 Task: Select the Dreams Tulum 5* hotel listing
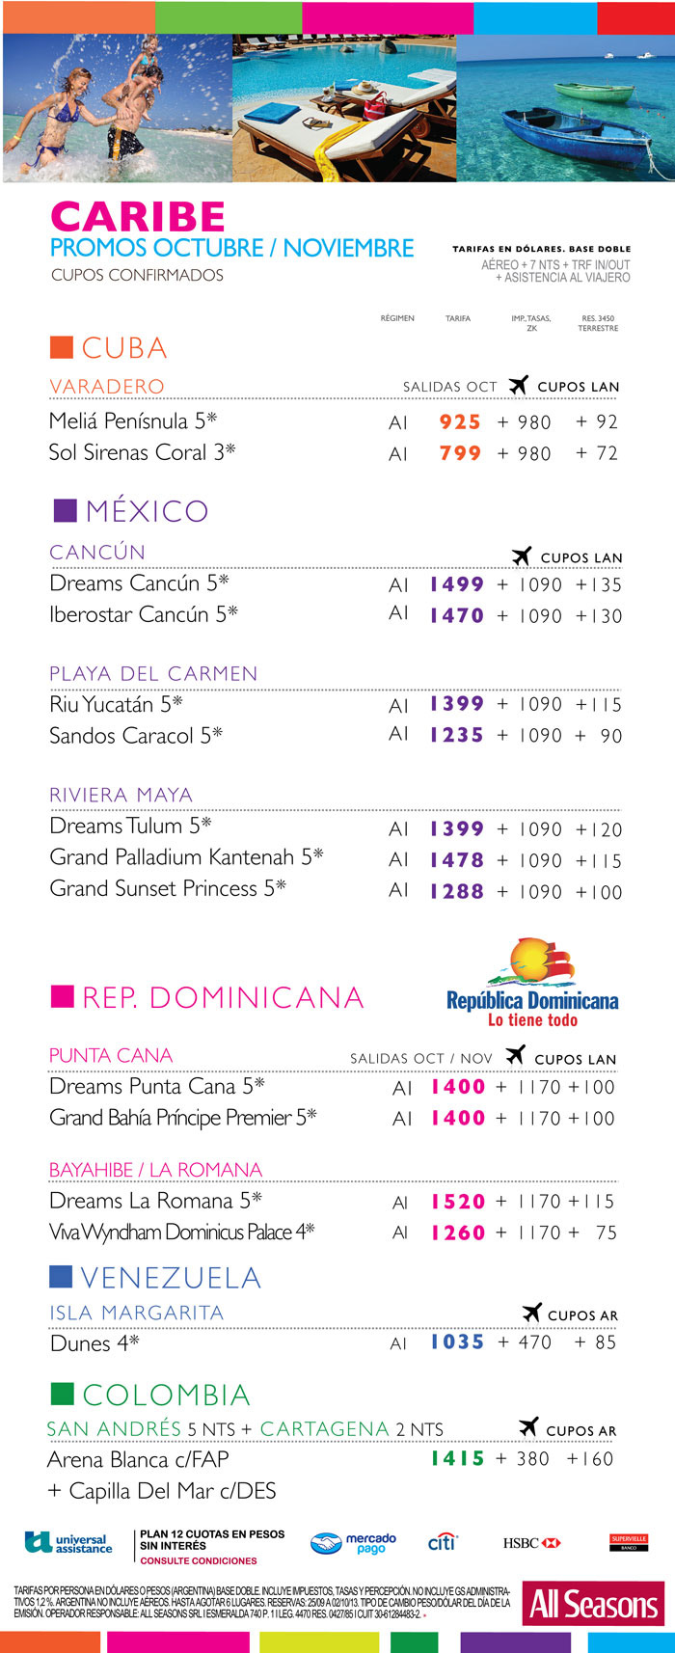tap(130, 826)
